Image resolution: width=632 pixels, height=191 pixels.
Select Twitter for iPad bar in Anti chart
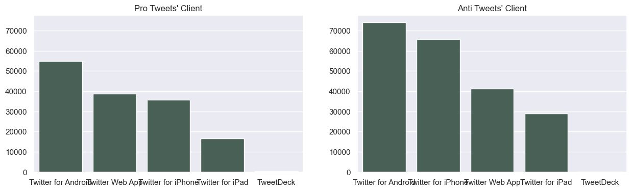click(546, 143)
